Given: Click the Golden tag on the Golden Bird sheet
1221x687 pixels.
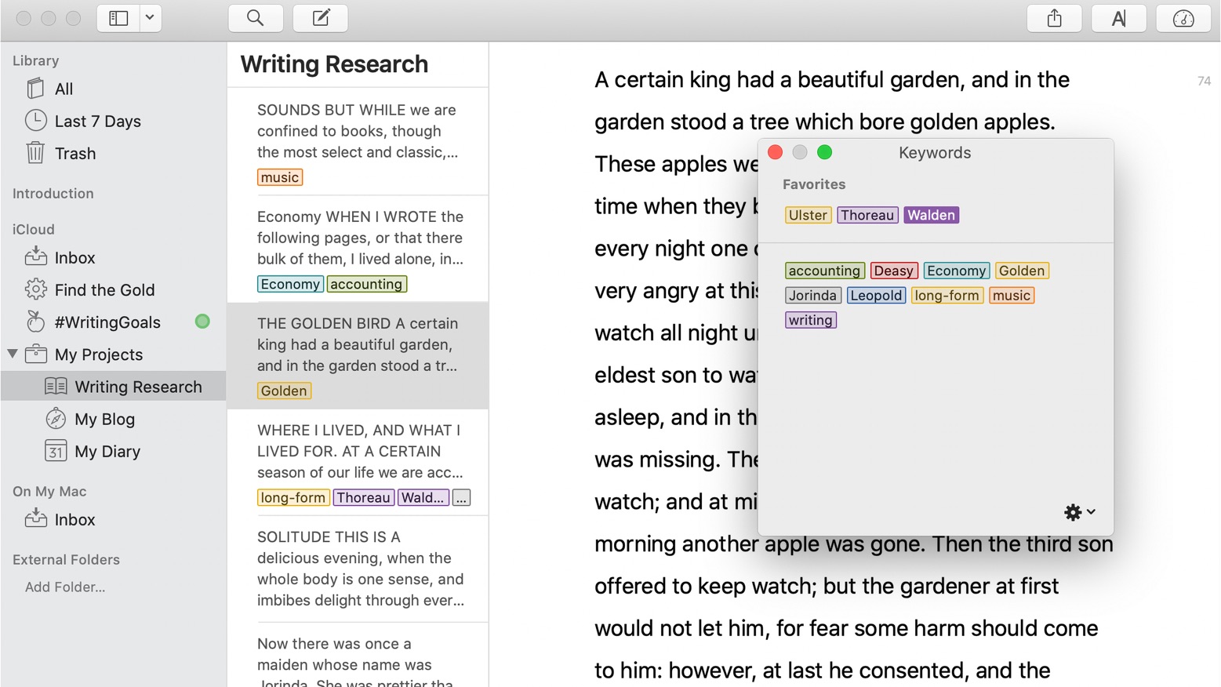Looking at the screenshot, I should [284, 391].
